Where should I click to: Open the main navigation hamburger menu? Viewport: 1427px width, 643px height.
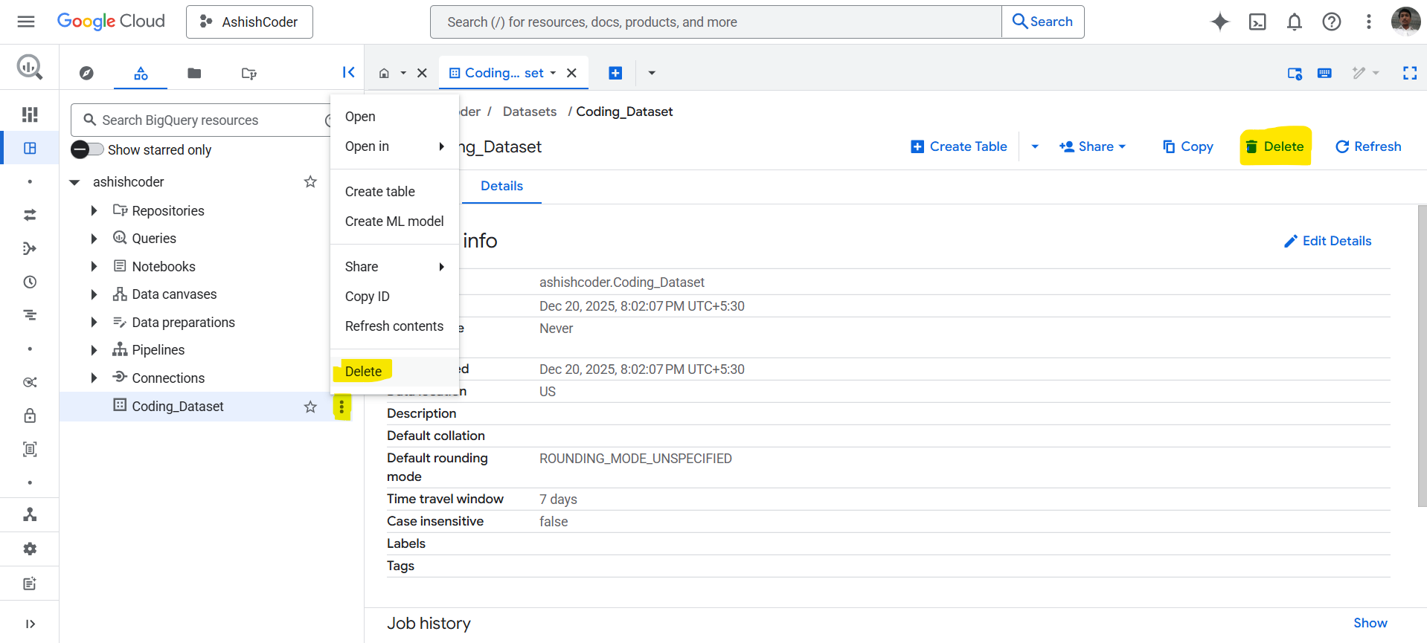(x=26, y=22)
